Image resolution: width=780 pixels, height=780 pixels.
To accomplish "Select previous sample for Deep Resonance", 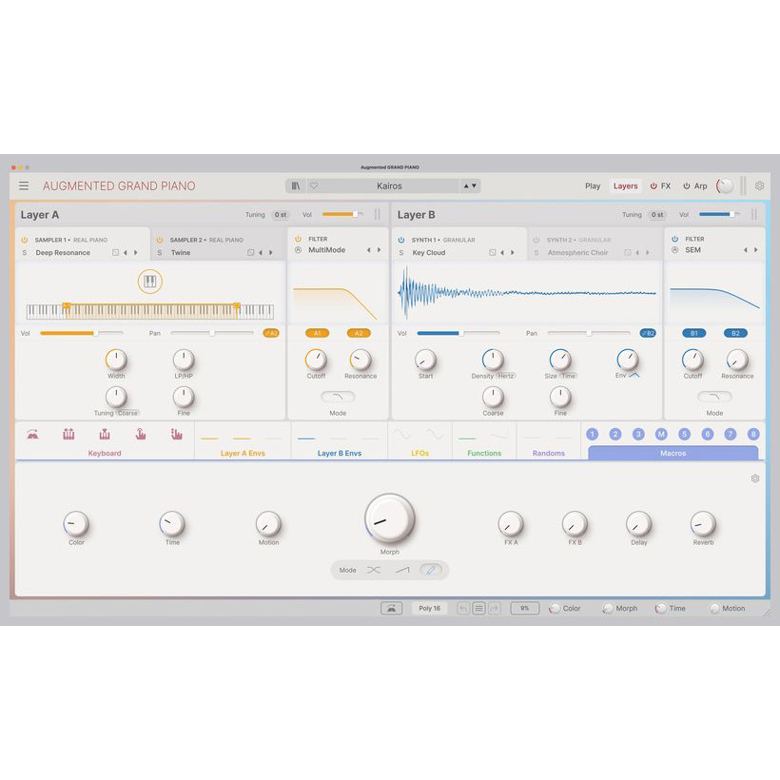I will point(126,253).
